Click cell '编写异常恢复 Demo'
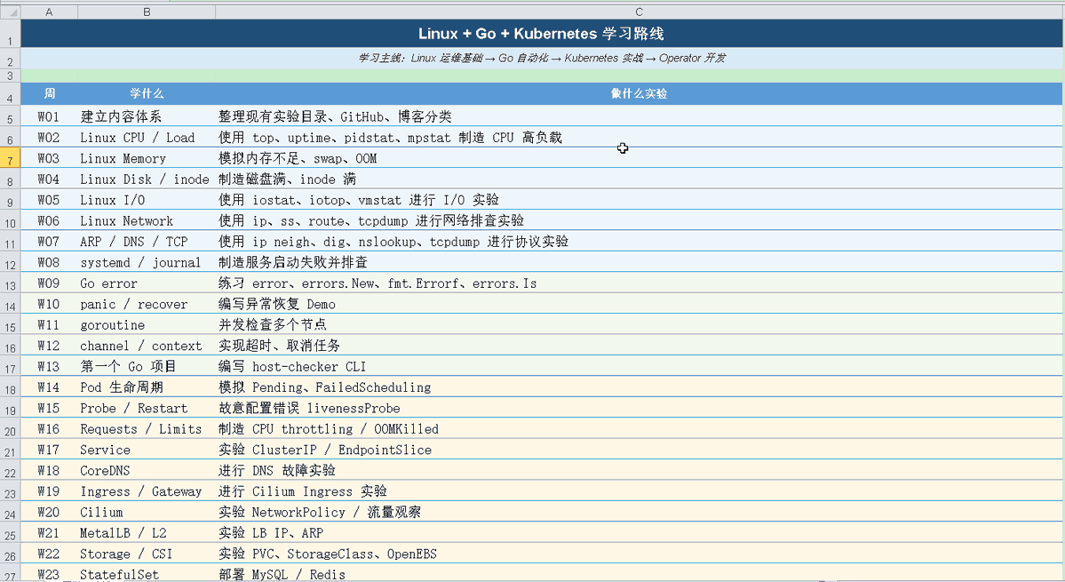Image resolution: width=1065 pixels, height=582 pixels. click(639, 304)
